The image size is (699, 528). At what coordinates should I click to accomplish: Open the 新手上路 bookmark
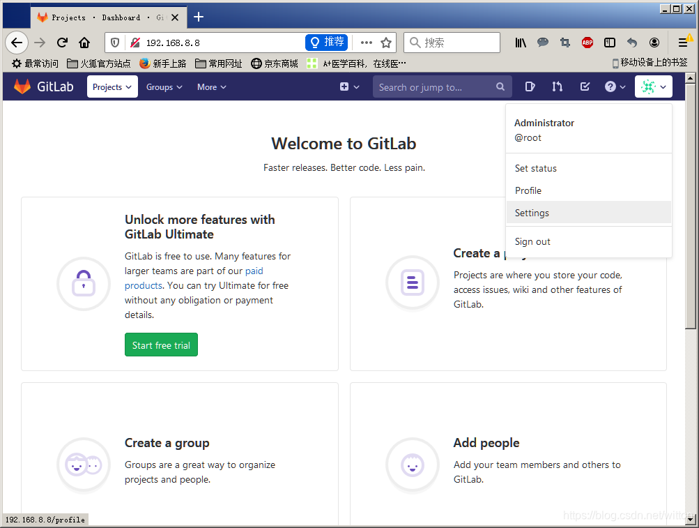(162, 63)
